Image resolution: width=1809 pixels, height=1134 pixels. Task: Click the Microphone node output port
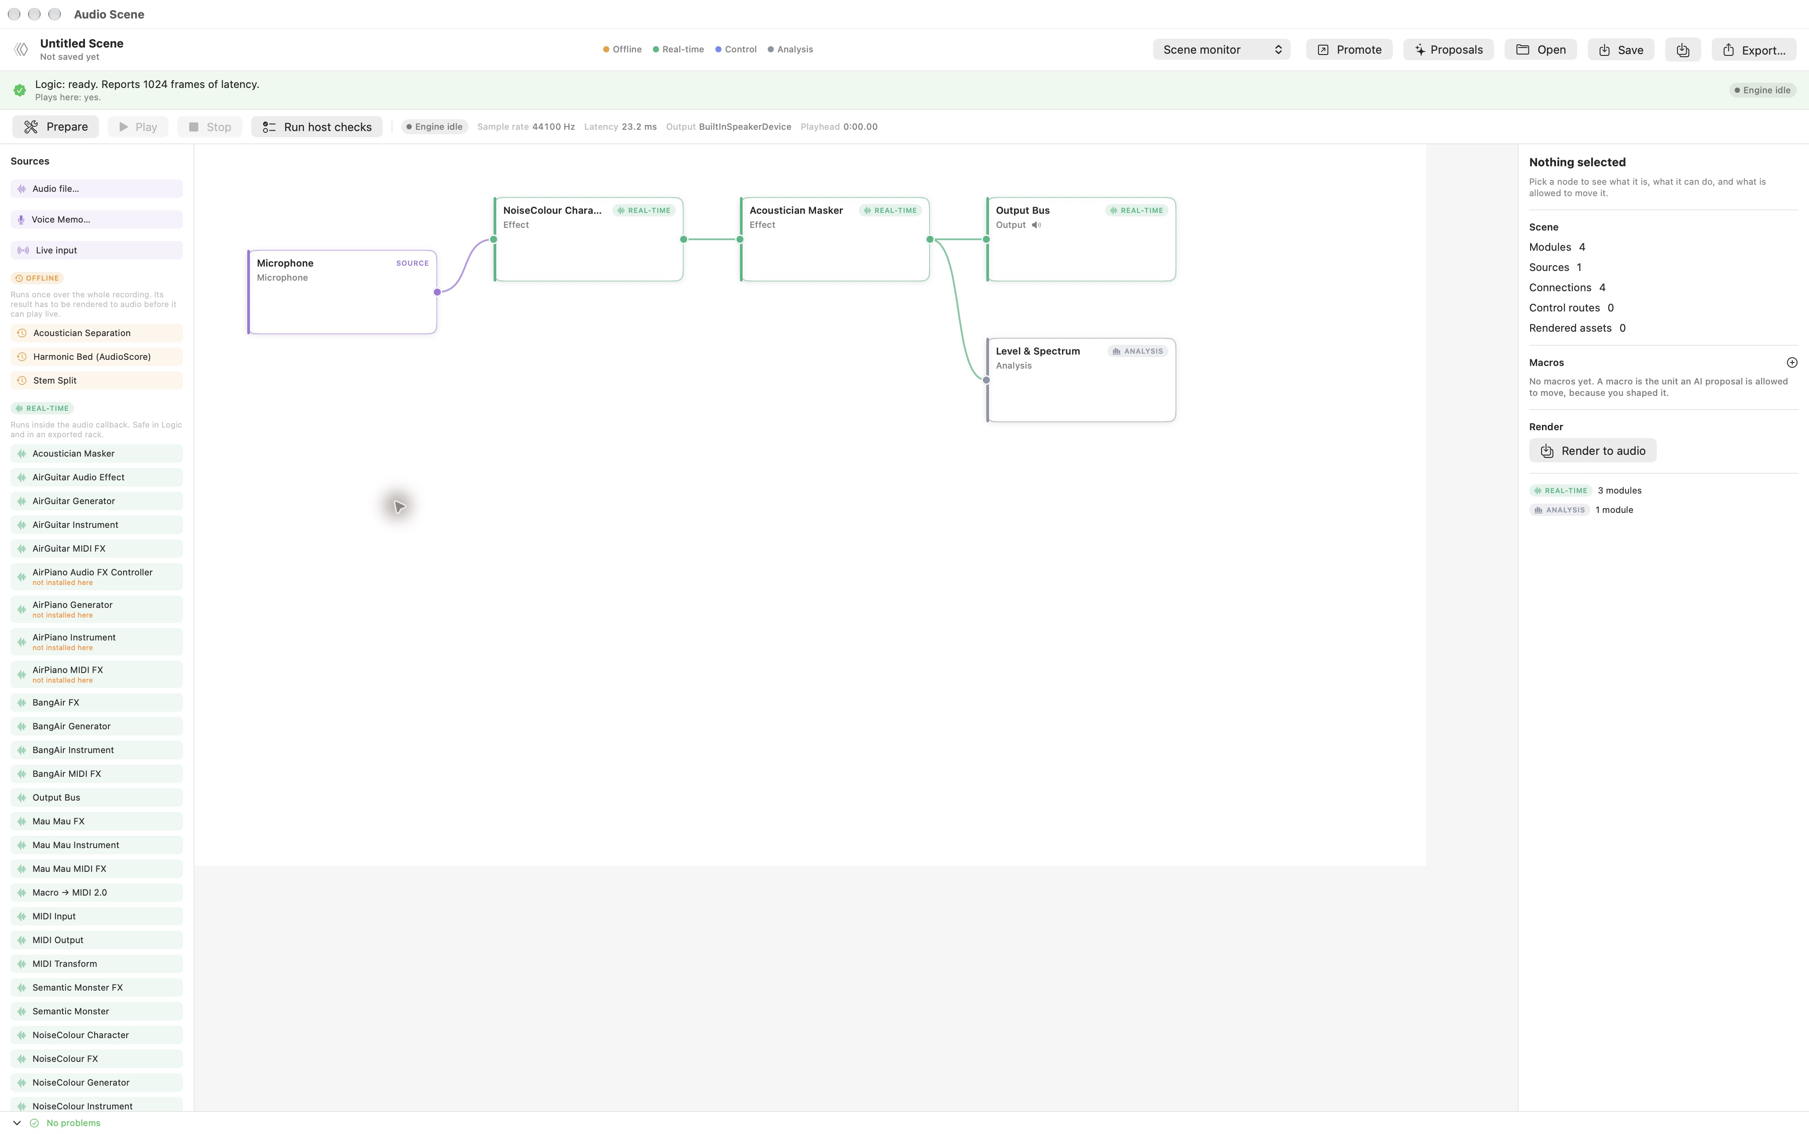coord(437,293)
